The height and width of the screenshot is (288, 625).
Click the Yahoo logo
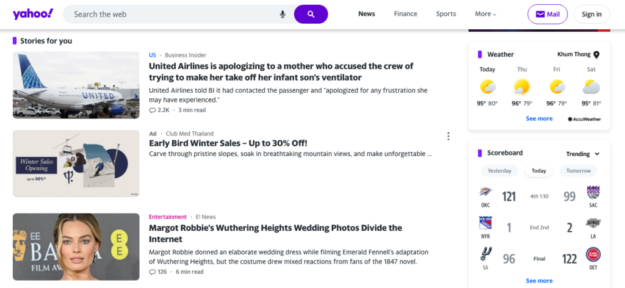33,13
